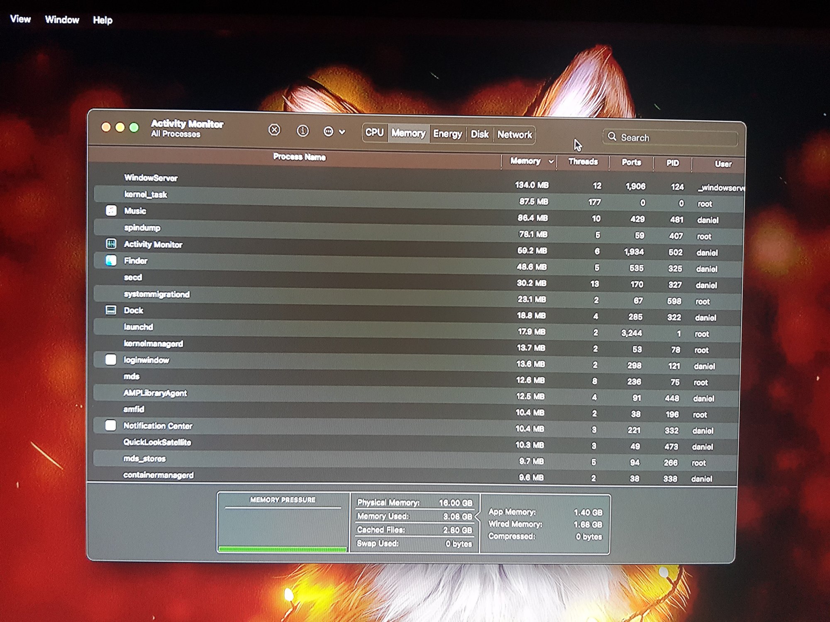The image size is (830, 622).
Task: Switch to the Network tab
Action: (x=515, y=134)
